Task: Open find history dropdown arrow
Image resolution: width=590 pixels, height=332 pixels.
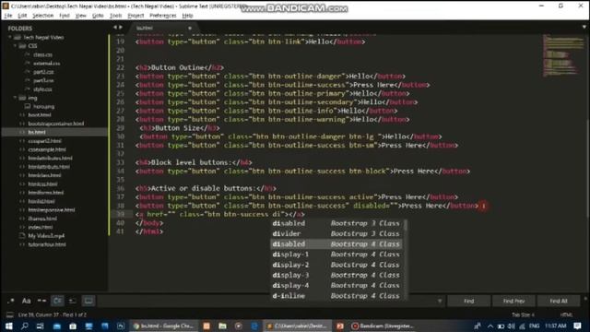Action: click(440, 302)
